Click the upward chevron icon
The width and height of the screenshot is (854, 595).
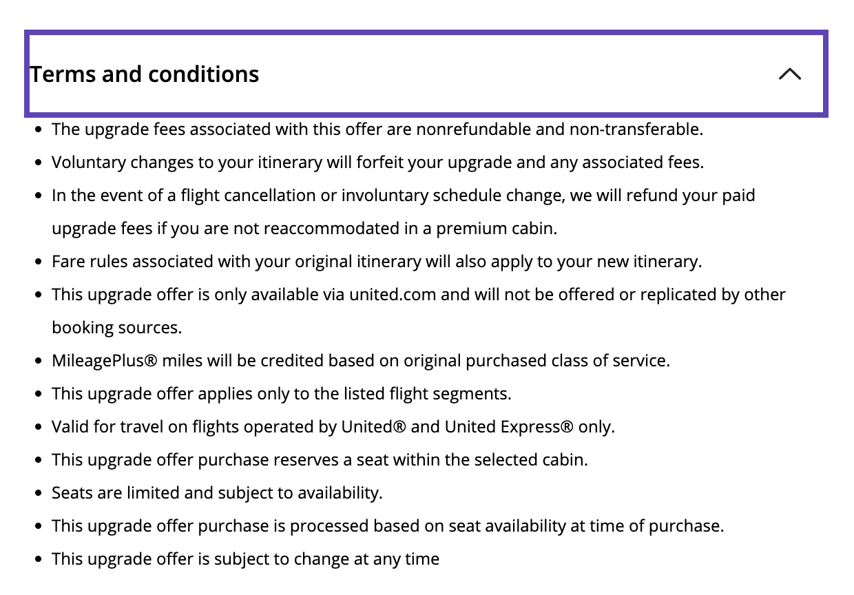pyautogui.click(x=789, y=74)
